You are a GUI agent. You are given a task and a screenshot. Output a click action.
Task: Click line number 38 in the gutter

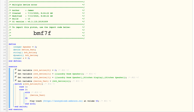click(4, 109)
